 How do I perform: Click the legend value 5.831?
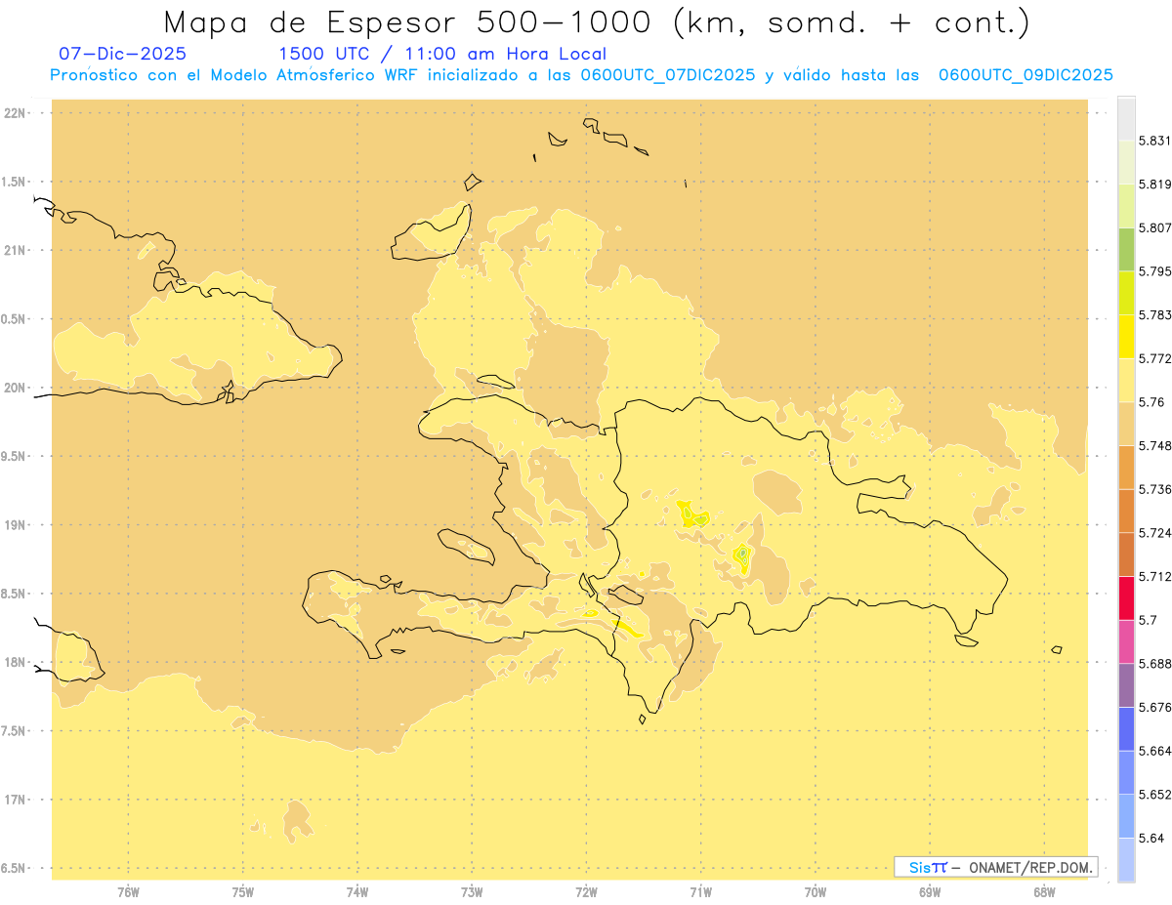pos(1155,141)
